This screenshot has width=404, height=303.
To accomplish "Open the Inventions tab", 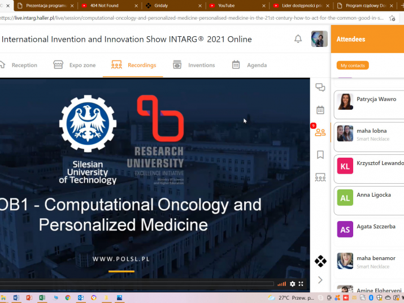I will click(194, 65).
